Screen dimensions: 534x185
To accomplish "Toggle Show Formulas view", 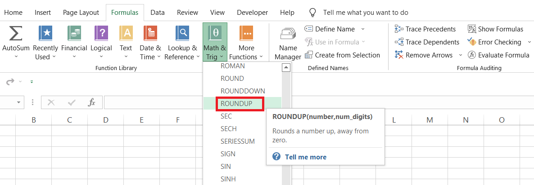I will 495,29.
